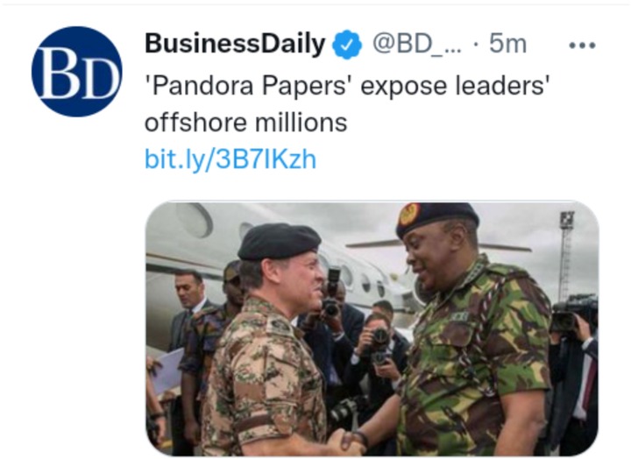Open the BusinessDaily display name
The height and width of the screenshot is (459, 631).
[x=235, y=44]
